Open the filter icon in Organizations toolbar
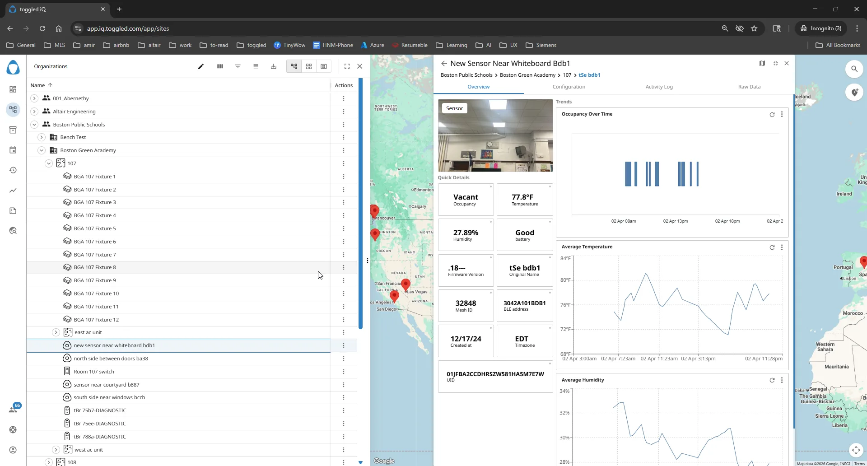Viewport: 867px width, 466px height. 238,66
